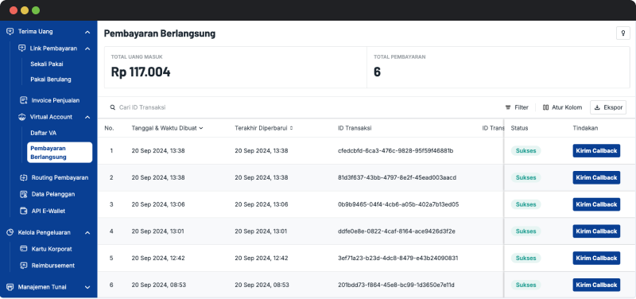
Task: Open Data Pelanggan page
Action: tap(53, 194)
